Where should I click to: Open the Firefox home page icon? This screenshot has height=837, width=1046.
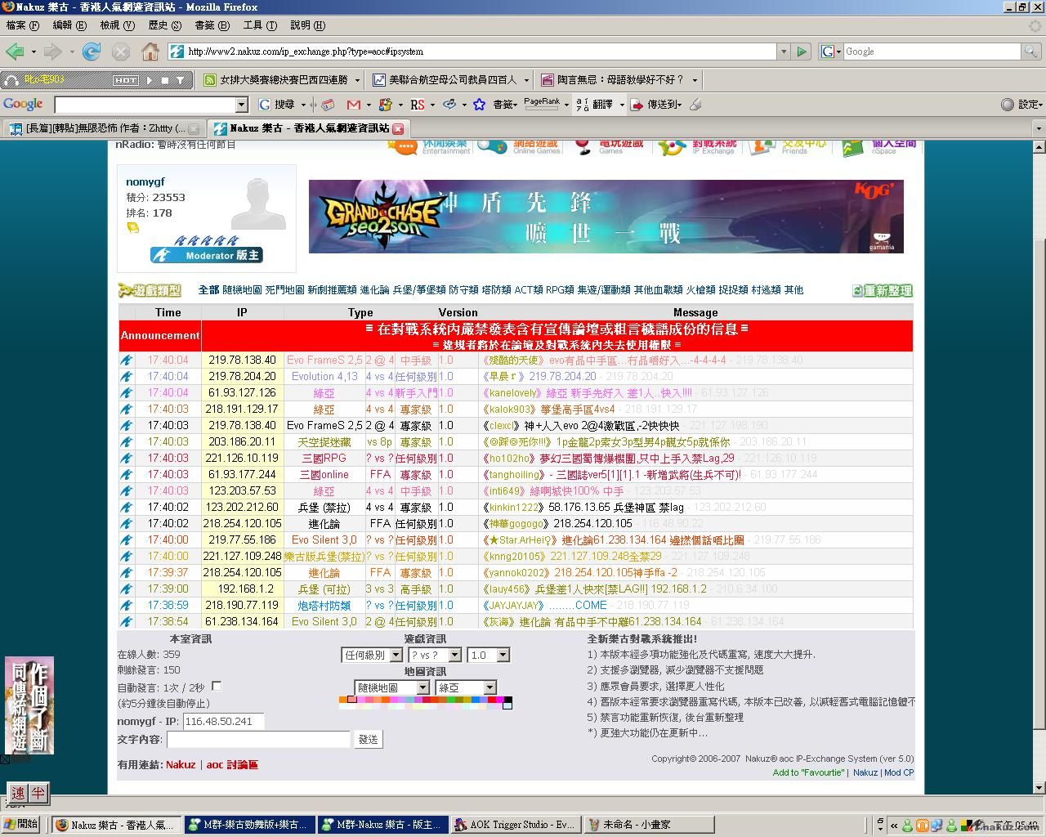(150, 51)
